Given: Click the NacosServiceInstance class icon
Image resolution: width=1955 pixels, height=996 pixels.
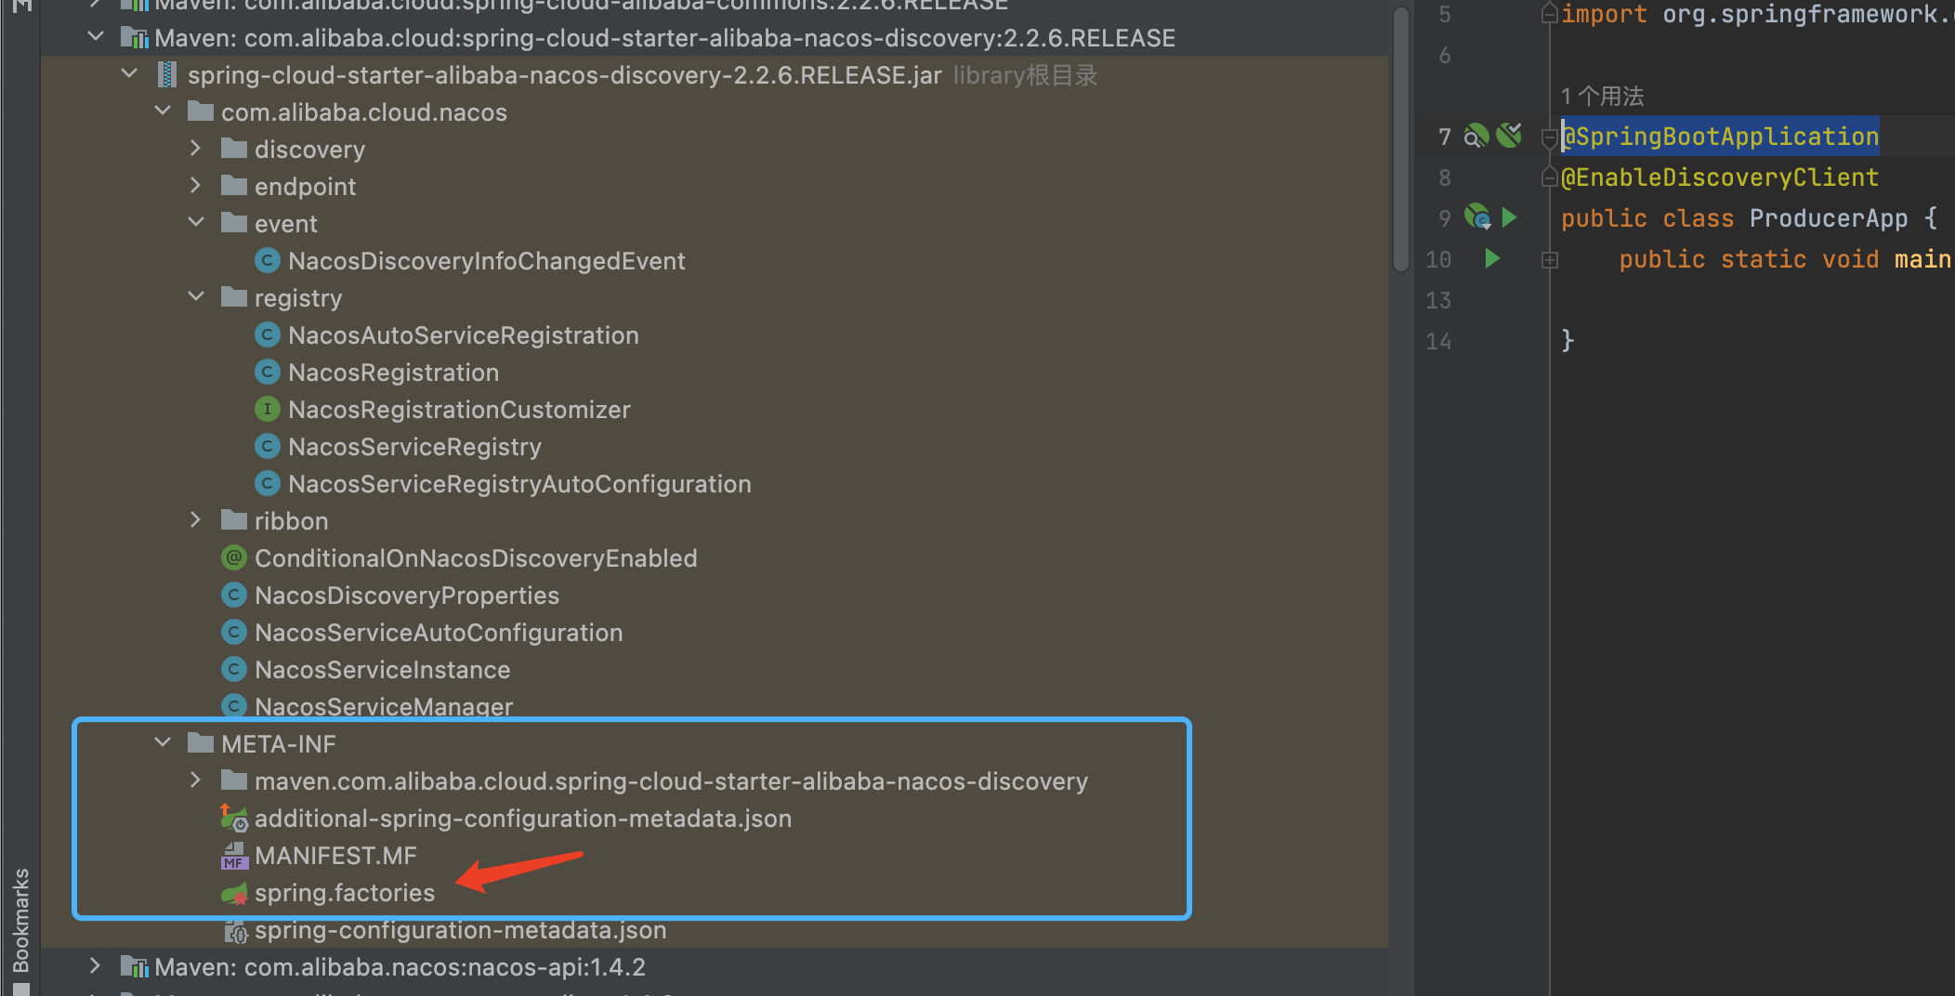Looking at the screenshot, I should [x=234, y=669].
